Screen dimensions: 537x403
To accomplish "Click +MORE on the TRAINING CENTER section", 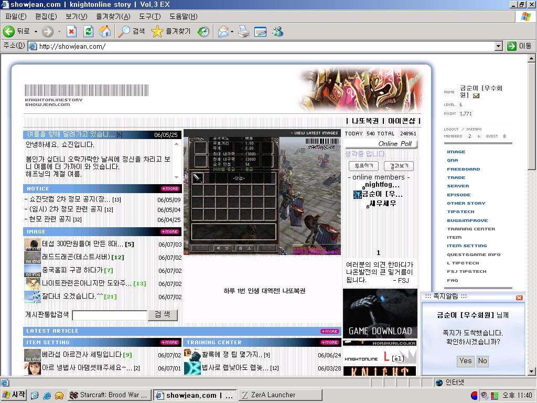I will click(x=330, y=342).
